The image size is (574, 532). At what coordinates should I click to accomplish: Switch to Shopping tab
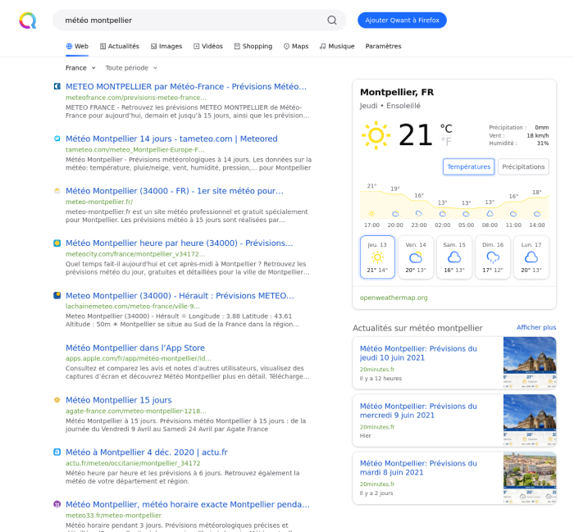click(253, 46)
